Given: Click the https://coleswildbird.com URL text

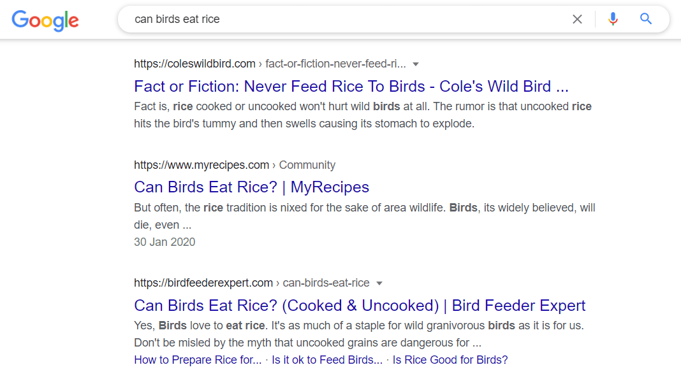Looking at the screenshot, I should coord(194,64).
